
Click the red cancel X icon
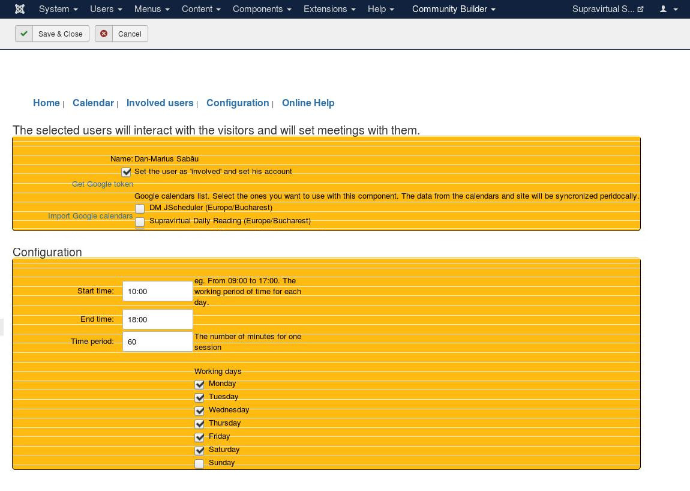pos(104,34)
